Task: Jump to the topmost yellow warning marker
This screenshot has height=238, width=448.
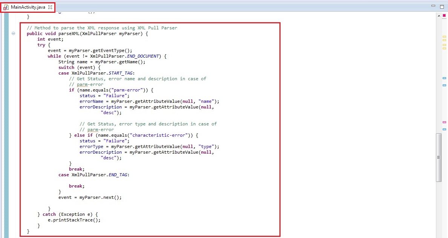Action: (444, 37)
